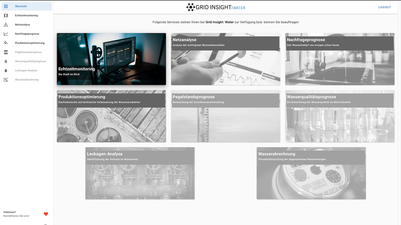
Task: Click the Wasserabrechnung bar chart icon
Action: pos(6,80)
